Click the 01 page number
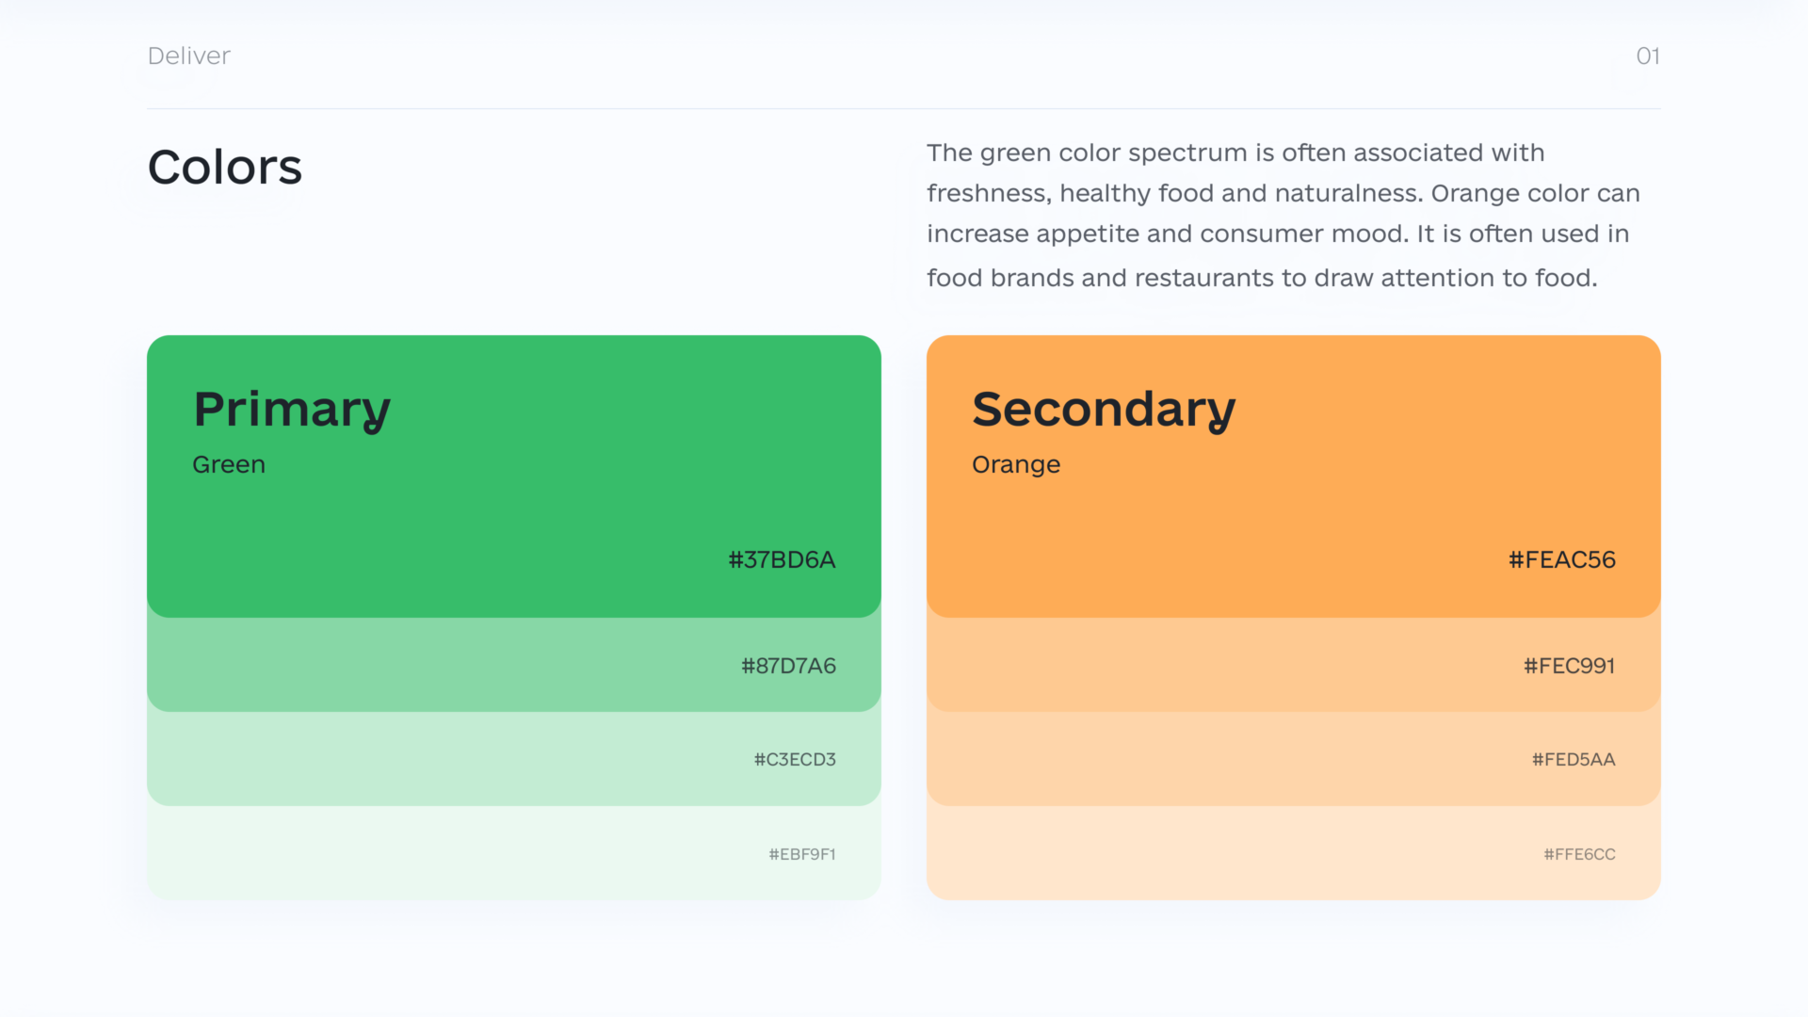This screenshot has height=1017, width=1808. [x=1648, y=56]
